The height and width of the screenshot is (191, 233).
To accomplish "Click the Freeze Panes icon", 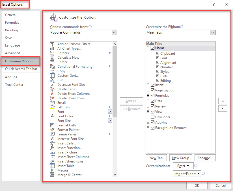I will (x=52, y=134).
